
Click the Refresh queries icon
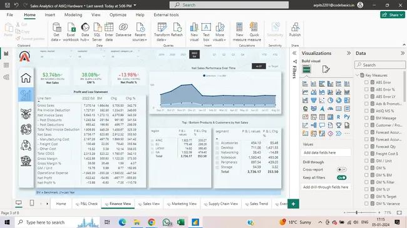tap(177, 27)
